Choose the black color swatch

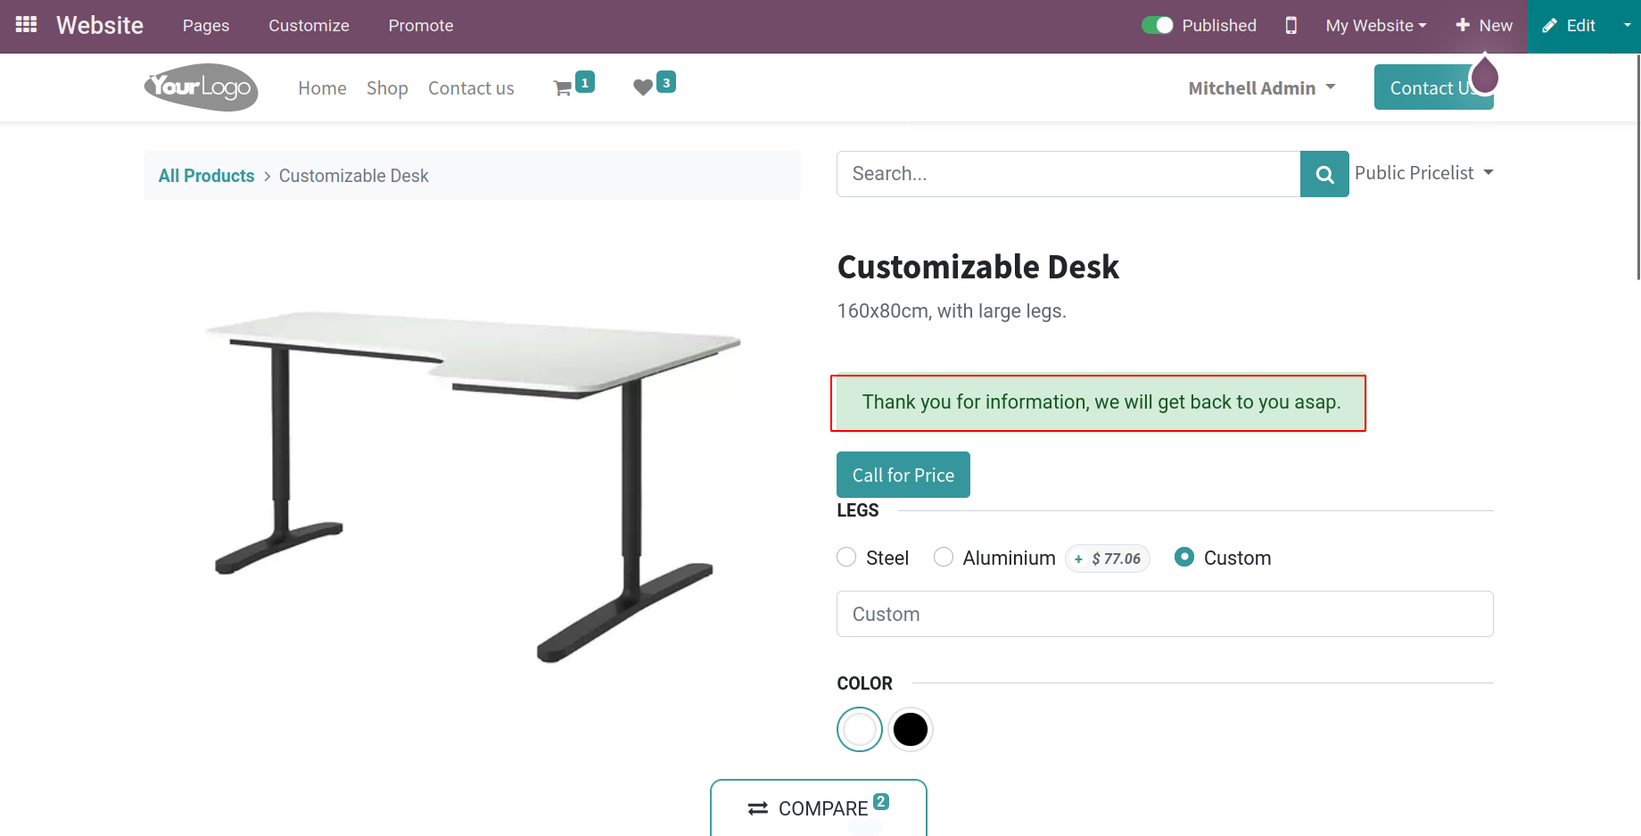(911, 730)
